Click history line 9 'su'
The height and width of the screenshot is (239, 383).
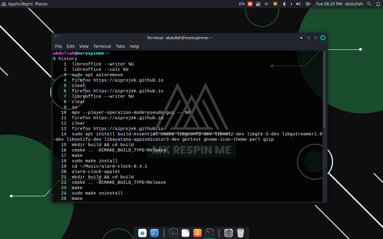coord(75,107)
